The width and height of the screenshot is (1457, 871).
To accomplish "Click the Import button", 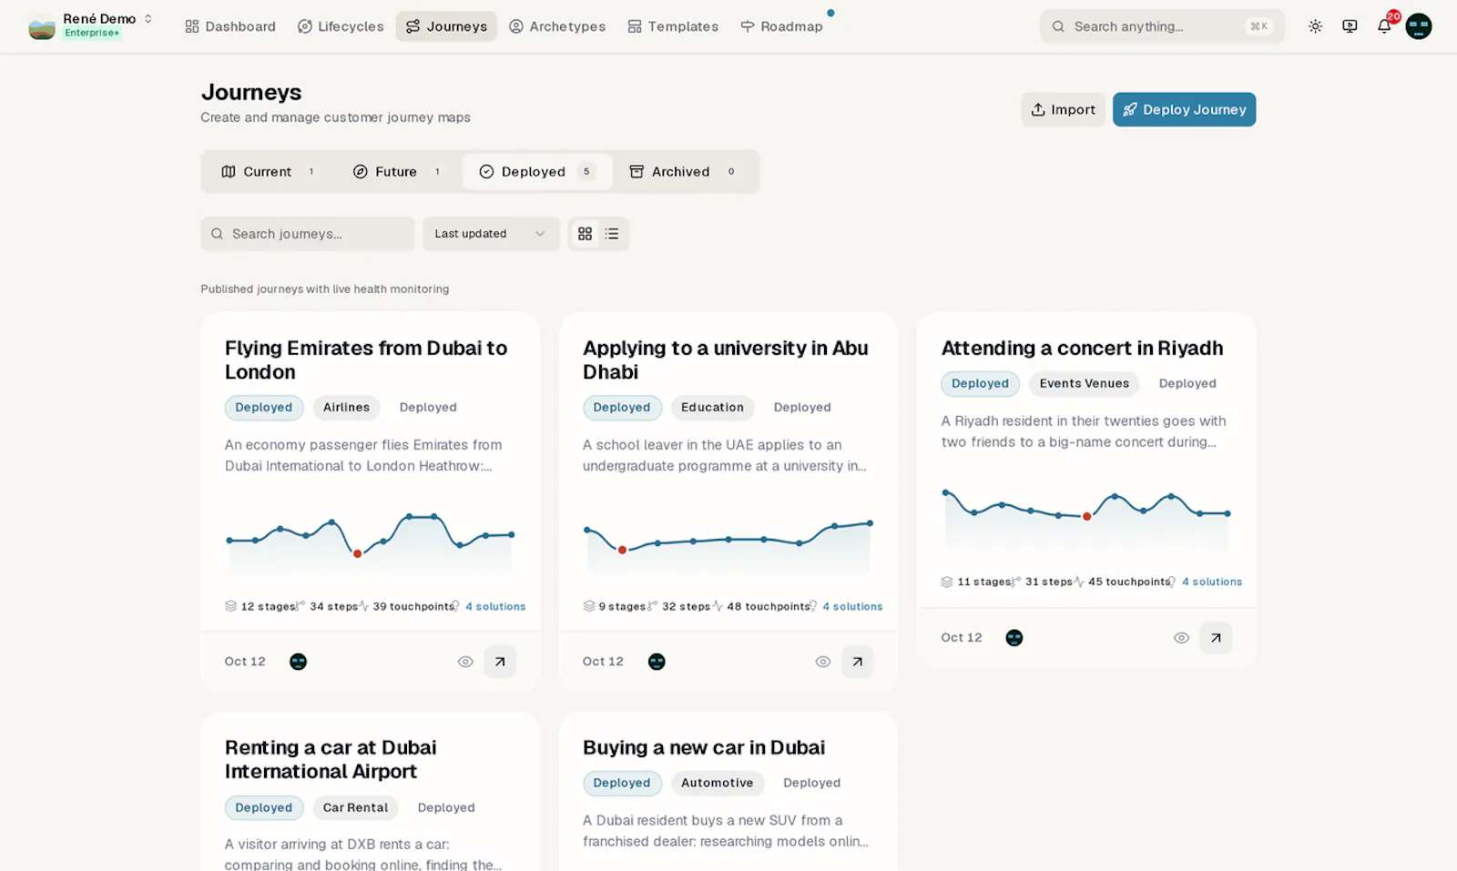I will (1063, 109).
